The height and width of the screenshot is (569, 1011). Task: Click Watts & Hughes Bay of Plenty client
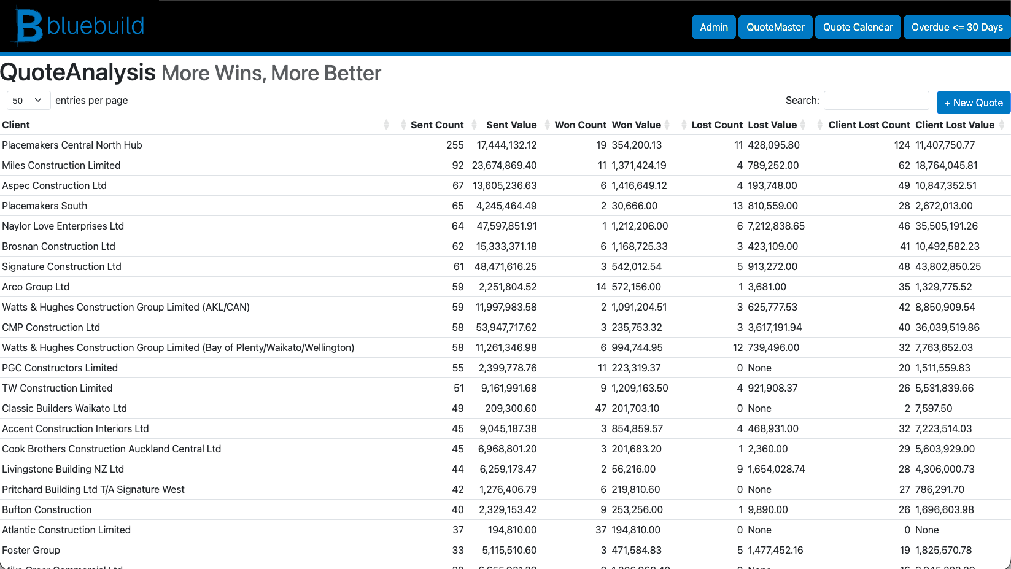click(x=178, y=347)
